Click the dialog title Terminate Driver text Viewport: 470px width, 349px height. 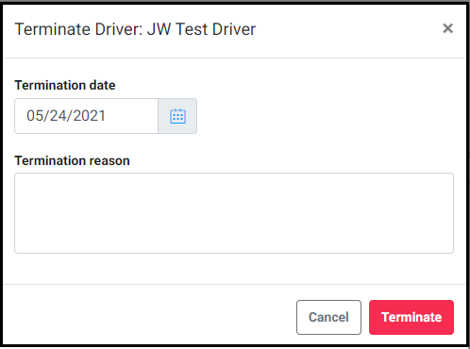point(78,29)
